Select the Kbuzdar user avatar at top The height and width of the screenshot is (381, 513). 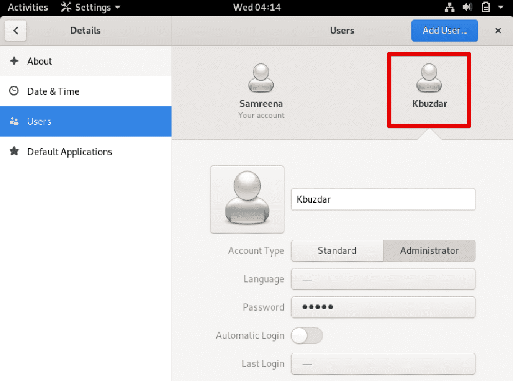coord(429,78)
